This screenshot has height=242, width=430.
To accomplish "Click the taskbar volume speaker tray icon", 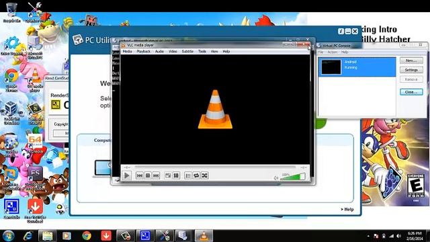I will 398,236.
